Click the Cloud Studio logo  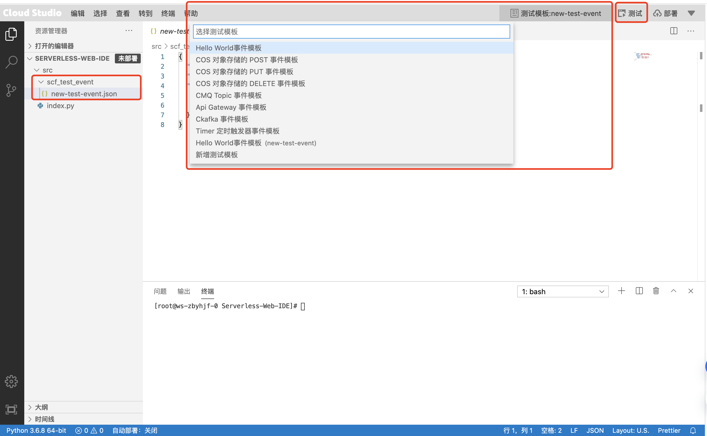click(x=32, y=13)
